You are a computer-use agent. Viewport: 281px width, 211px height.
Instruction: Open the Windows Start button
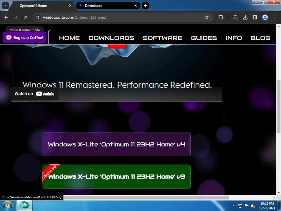(7, 206)
